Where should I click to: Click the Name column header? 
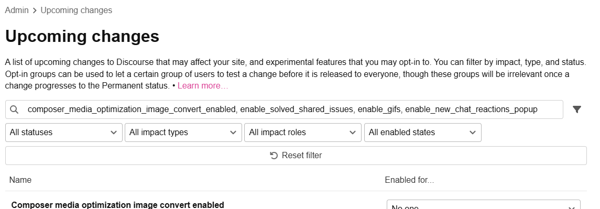(x=20, y=180)
